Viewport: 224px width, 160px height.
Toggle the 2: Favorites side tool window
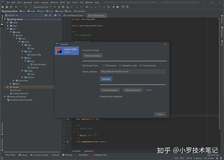click(2, 145)
